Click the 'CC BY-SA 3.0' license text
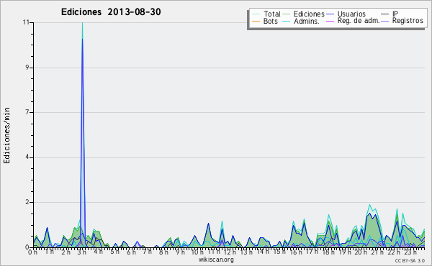The width and height of the screenshot is (432, 266). (x=410, y=260)
